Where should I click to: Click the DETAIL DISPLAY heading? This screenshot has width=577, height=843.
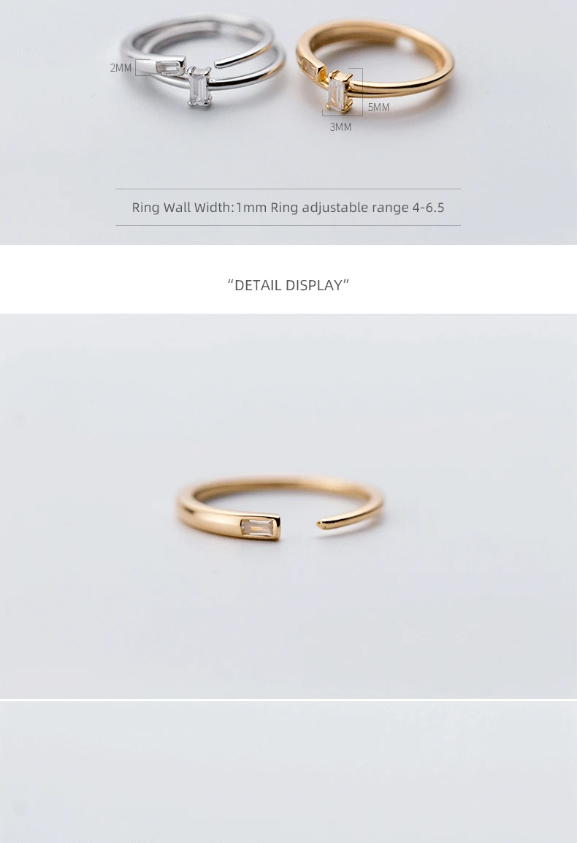pyautogui.click(x=288, y=285)
